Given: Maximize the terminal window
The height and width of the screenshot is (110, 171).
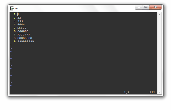Looking at the screenshot, I should pyautogui.click(x=146, y=7).
